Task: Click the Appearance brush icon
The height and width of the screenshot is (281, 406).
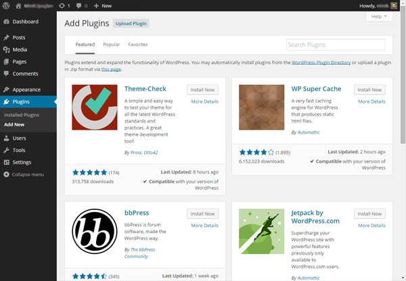Action: click(7, 89)
